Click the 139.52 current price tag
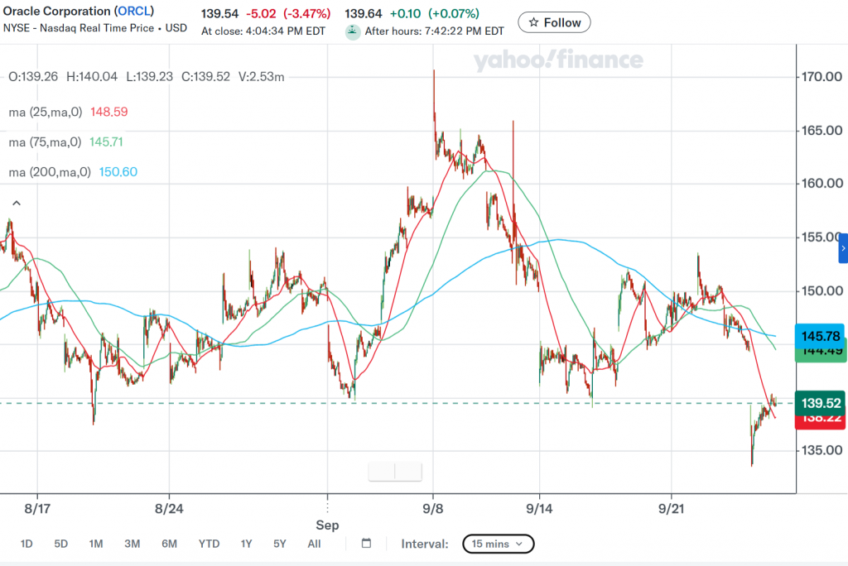This screenshot has width=848, height=566. 820,403
